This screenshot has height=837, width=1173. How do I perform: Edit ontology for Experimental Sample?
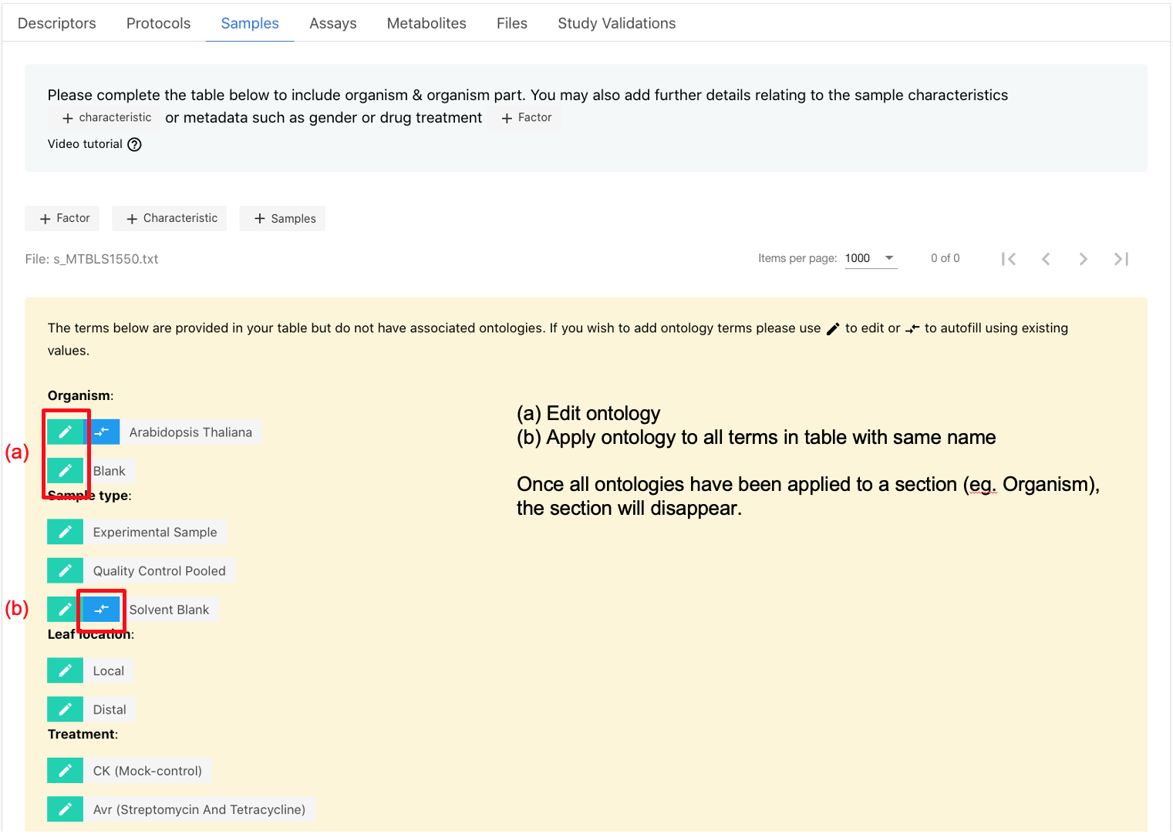65,532
